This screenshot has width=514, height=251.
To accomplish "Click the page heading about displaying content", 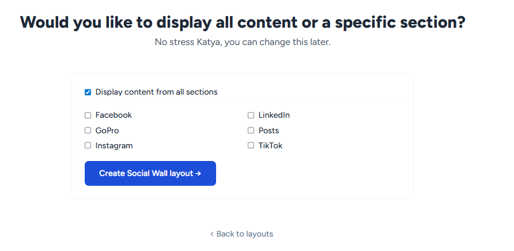I will click(243, 23).
